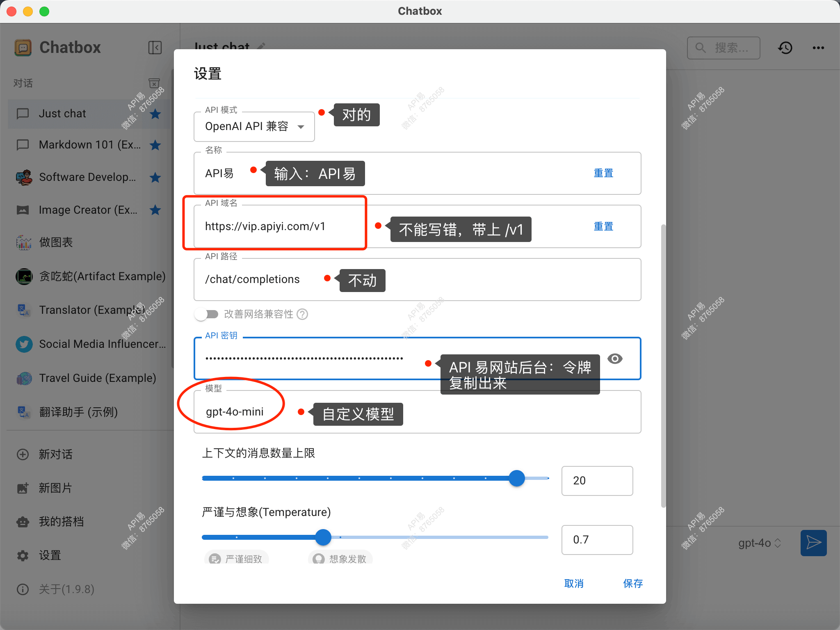
Task: Open the three-dot overflow menu
Action: tap(818, 48)
